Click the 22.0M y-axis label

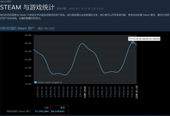click(28, 68)
